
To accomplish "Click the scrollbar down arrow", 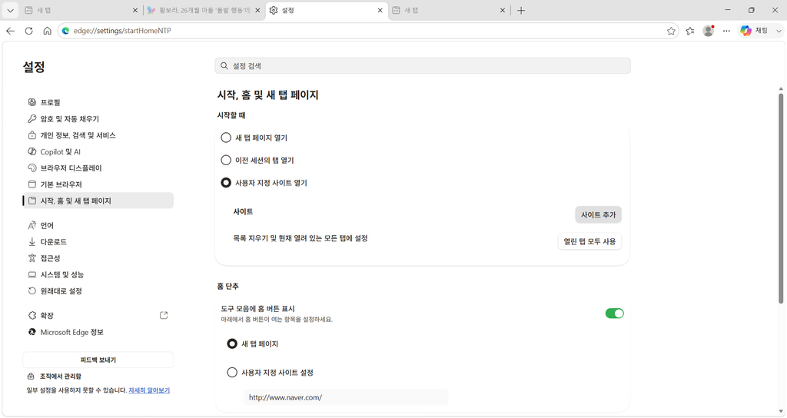I will (781, 412).
